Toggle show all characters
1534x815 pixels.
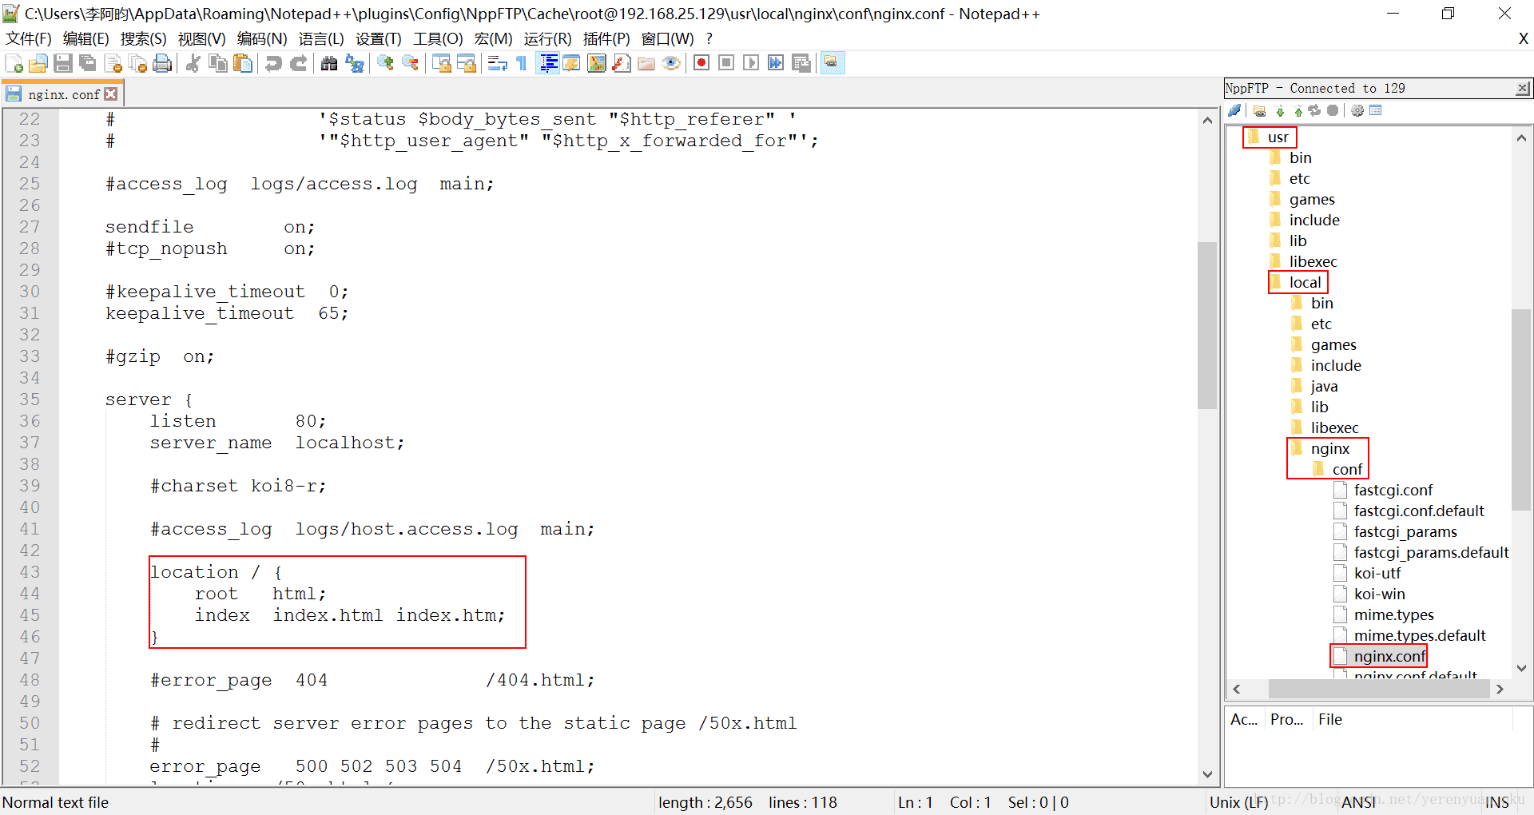click(523, 63)
